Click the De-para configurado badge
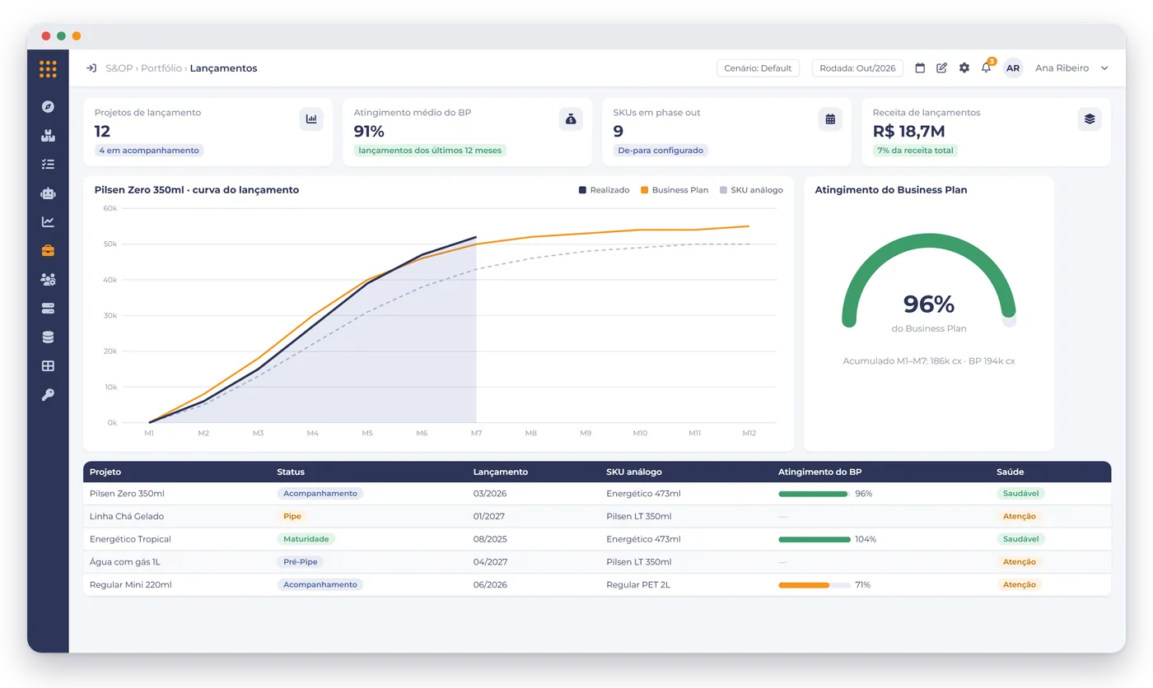Image resolution: width=1153 pixels, height=688 pixels. (x=661, y=151)
